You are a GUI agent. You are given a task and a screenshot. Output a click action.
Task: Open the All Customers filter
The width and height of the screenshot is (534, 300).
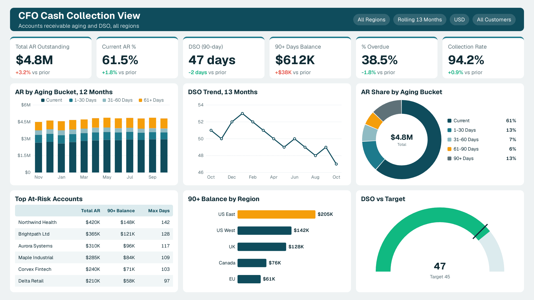(x=494, y=20)
